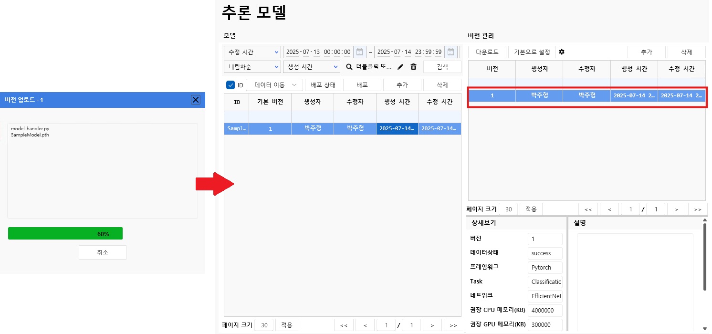Click the 기본으로 설정 button

tap(532, 52)
